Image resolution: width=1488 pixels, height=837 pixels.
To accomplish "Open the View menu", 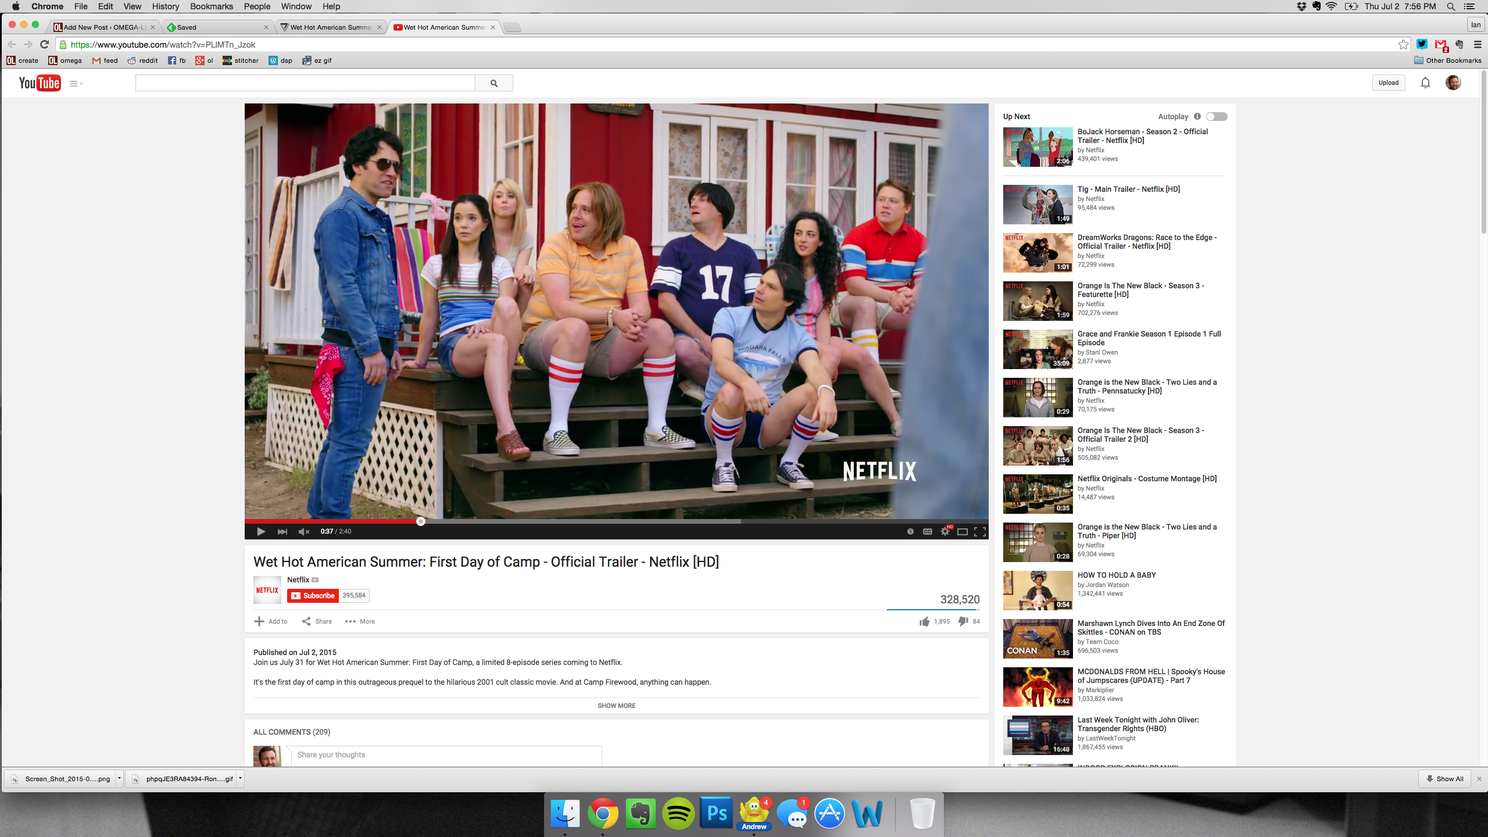I will [132, 6].
